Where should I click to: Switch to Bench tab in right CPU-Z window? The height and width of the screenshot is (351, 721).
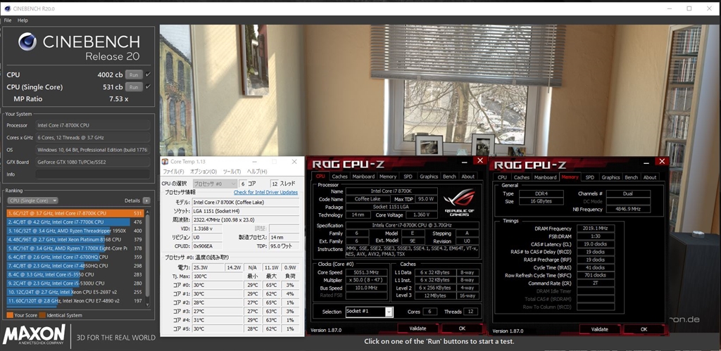click(632, 177)
